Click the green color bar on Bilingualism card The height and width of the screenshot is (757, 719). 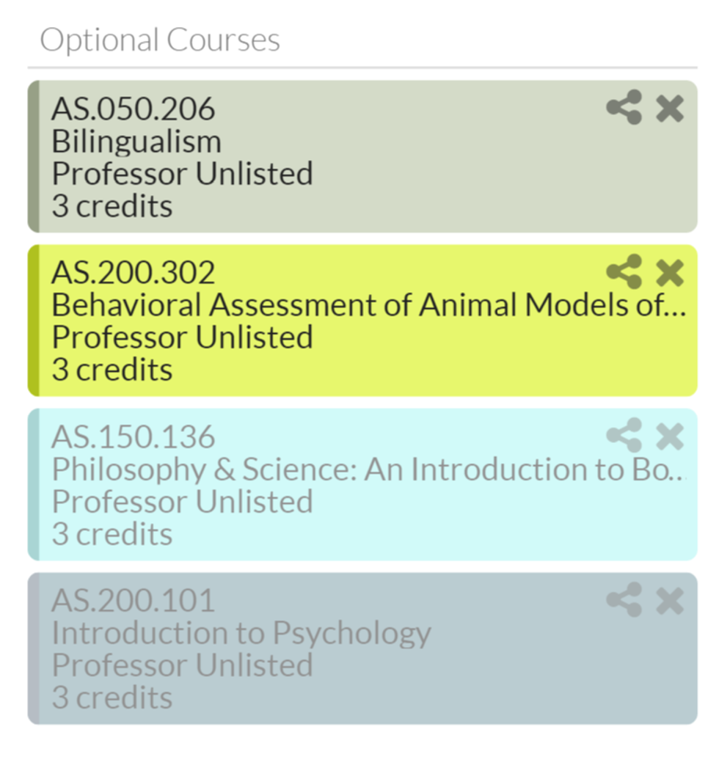pos(33,156)
